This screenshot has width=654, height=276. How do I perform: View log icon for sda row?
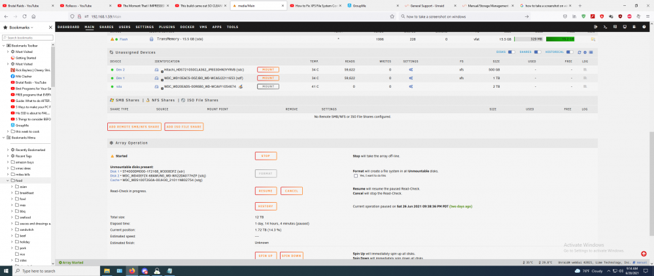(585, 86)
